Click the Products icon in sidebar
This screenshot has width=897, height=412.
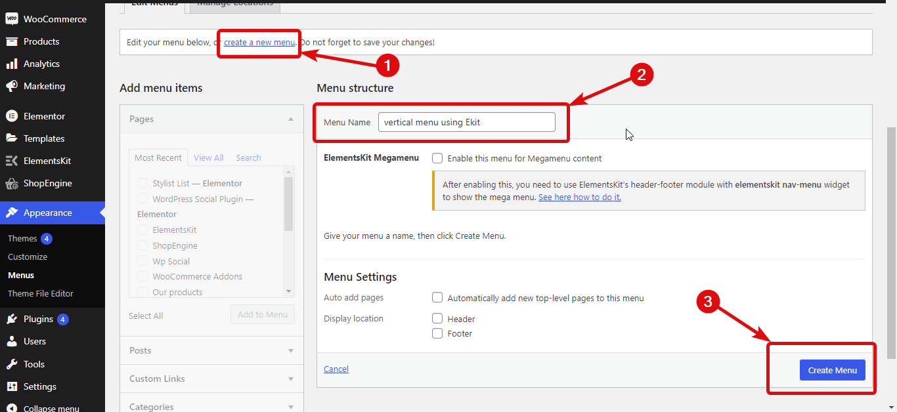11,41
